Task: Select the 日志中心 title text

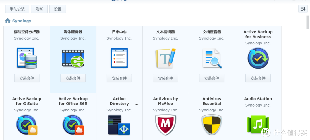Action: point(119,32)
